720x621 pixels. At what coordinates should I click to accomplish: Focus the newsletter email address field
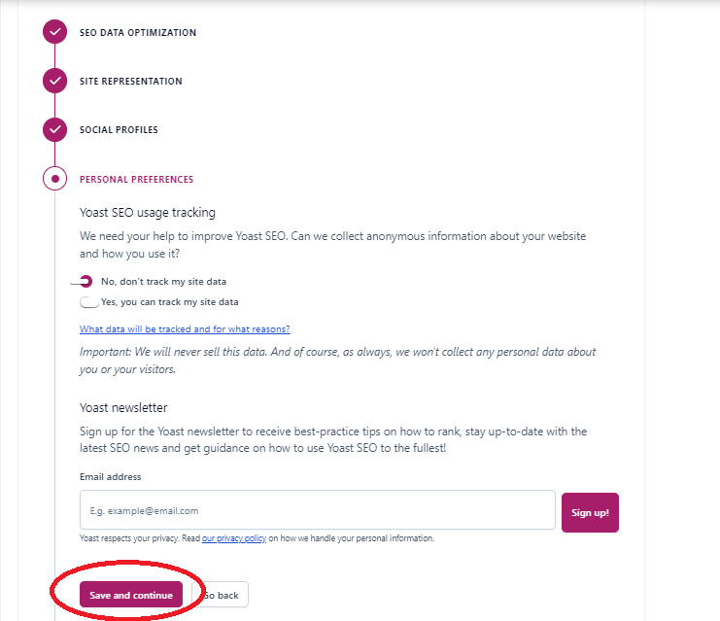[317, 510]
